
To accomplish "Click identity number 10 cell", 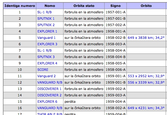I will (20, 70).
